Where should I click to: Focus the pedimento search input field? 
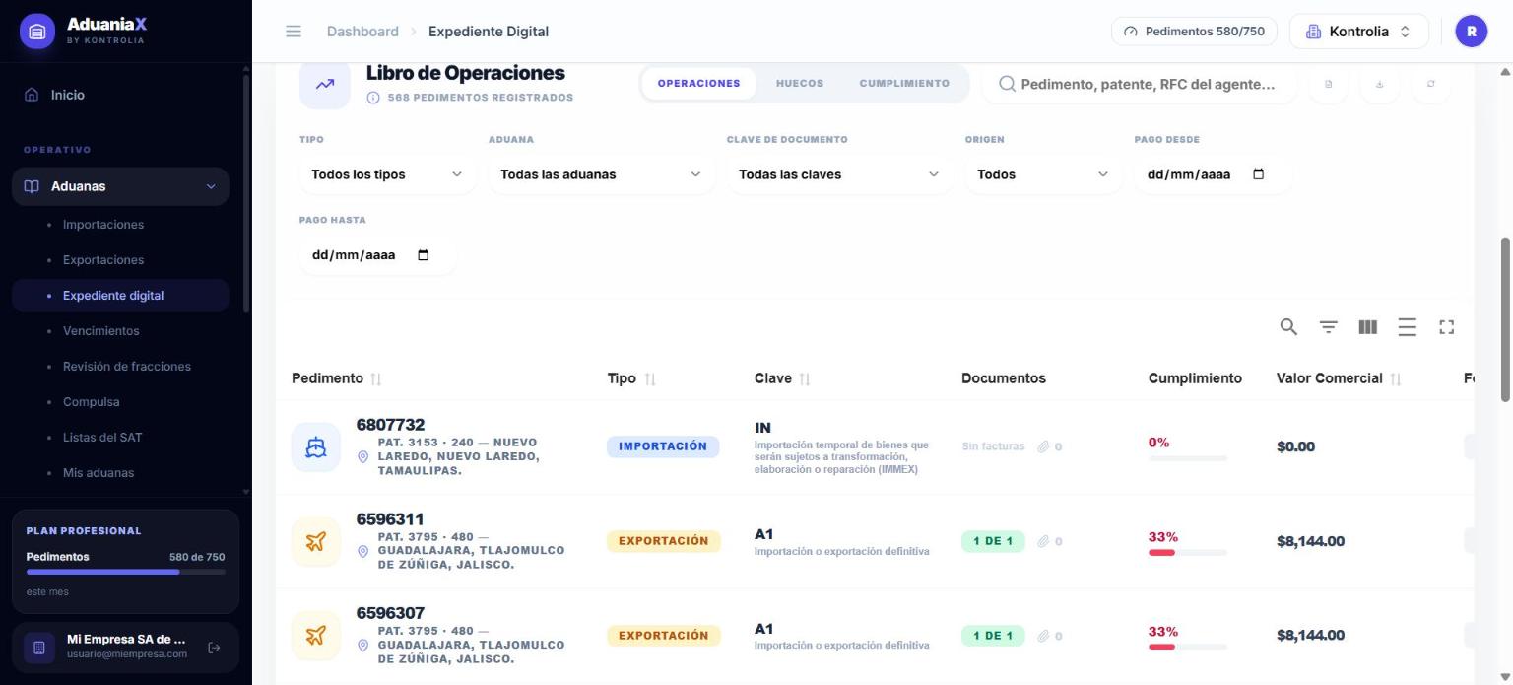pos(1140,84)
